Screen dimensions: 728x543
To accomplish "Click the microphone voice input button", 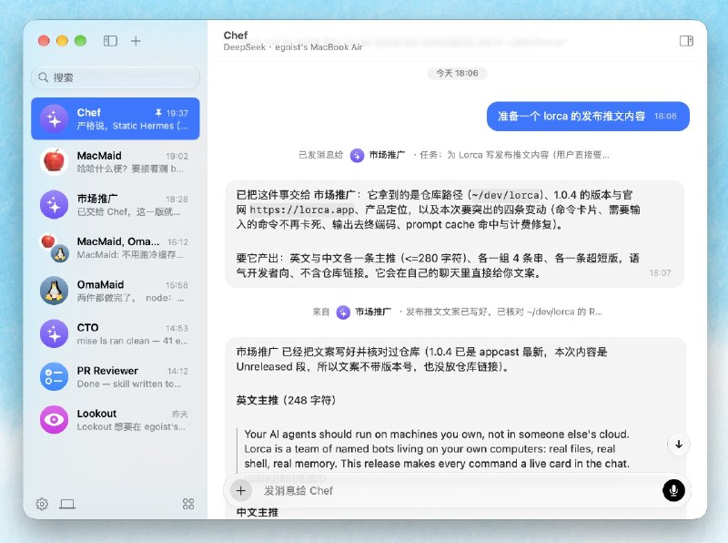I will pyautogui.click(x=673, y=490).
